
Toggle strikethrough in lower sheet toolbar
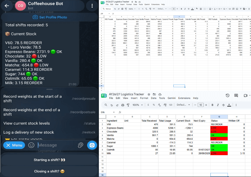point(223,105)
